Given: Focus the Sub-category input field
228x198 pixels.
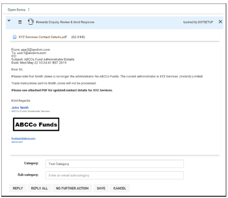Looking at the screenshot, I should (115, 175).
